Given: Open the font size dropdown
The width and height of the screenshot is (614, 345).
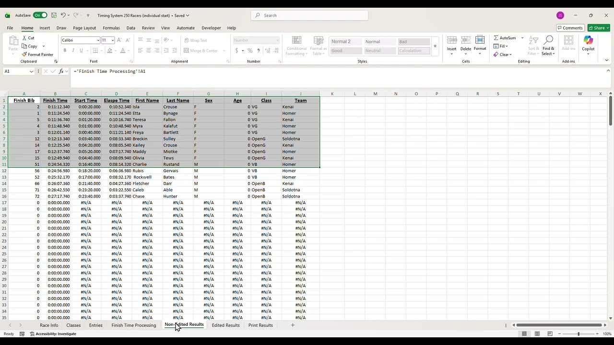Looking at the screenshot, I should point(112,40).
